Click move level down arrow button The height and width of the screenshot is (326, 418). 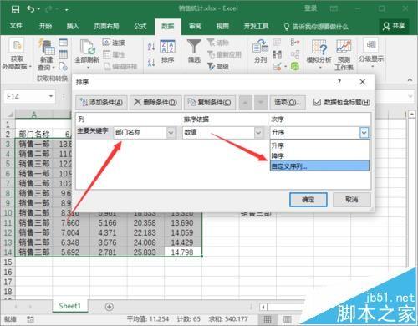pyautogui.click(x=261, y=102)
